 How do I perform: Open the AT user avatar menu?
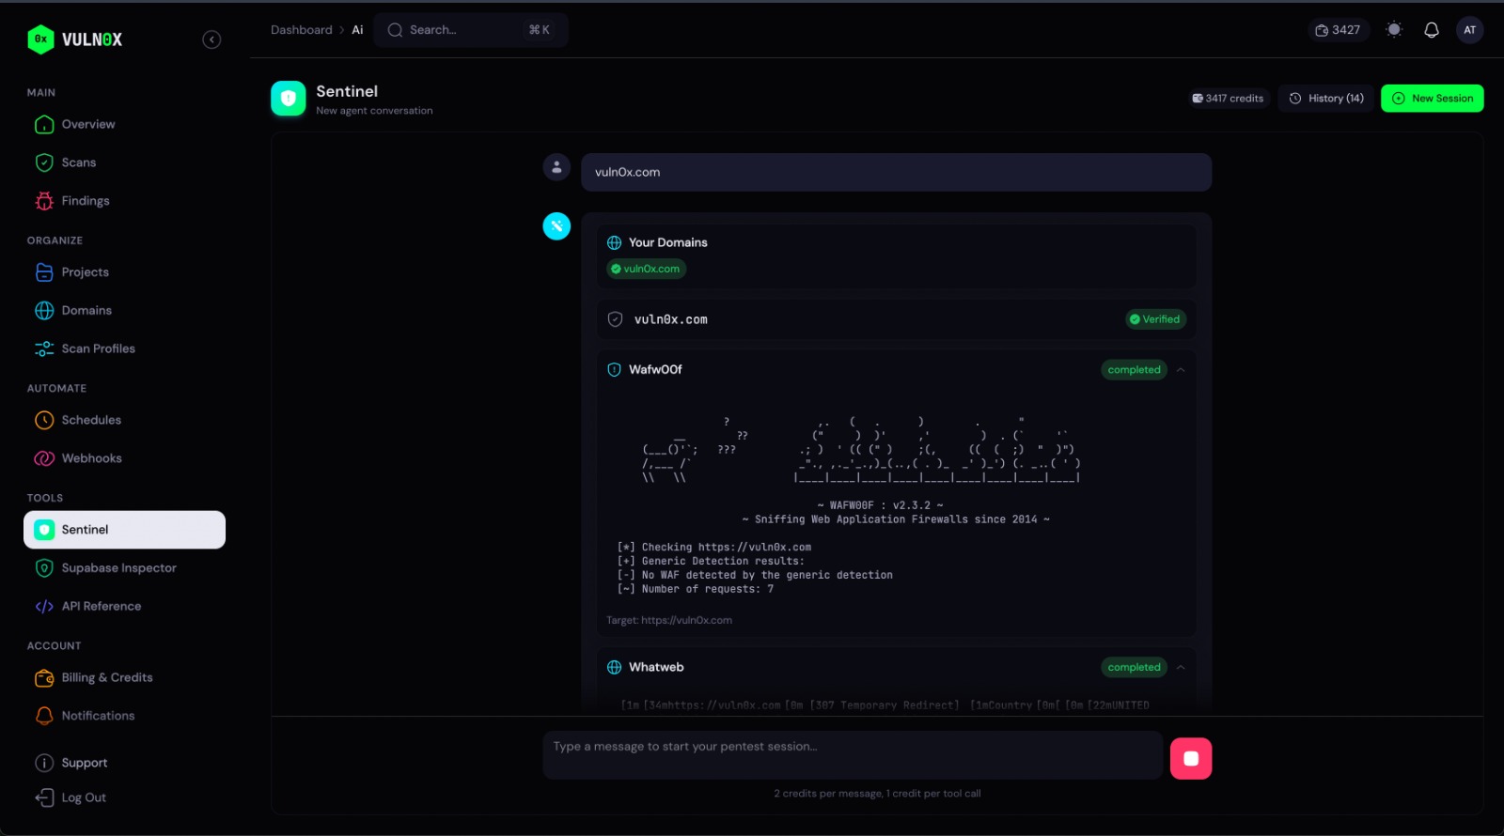1469,30
